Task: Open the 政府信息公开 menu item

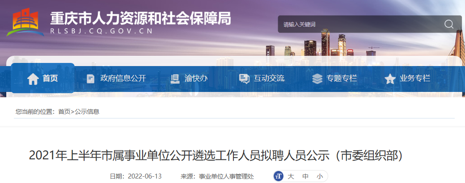Action: tap(123, 79)
